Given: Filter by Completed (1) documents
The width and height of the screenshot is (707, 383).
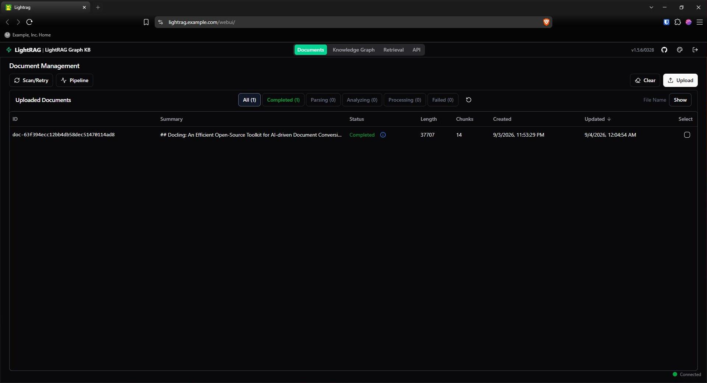Looking at the screenshot, I should [283, 100].
